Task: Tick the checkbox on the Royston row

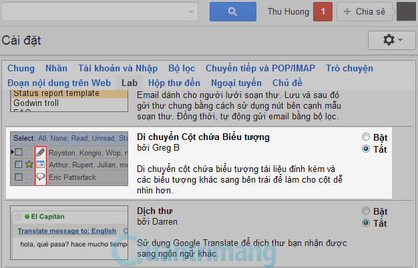Action: 19,152
